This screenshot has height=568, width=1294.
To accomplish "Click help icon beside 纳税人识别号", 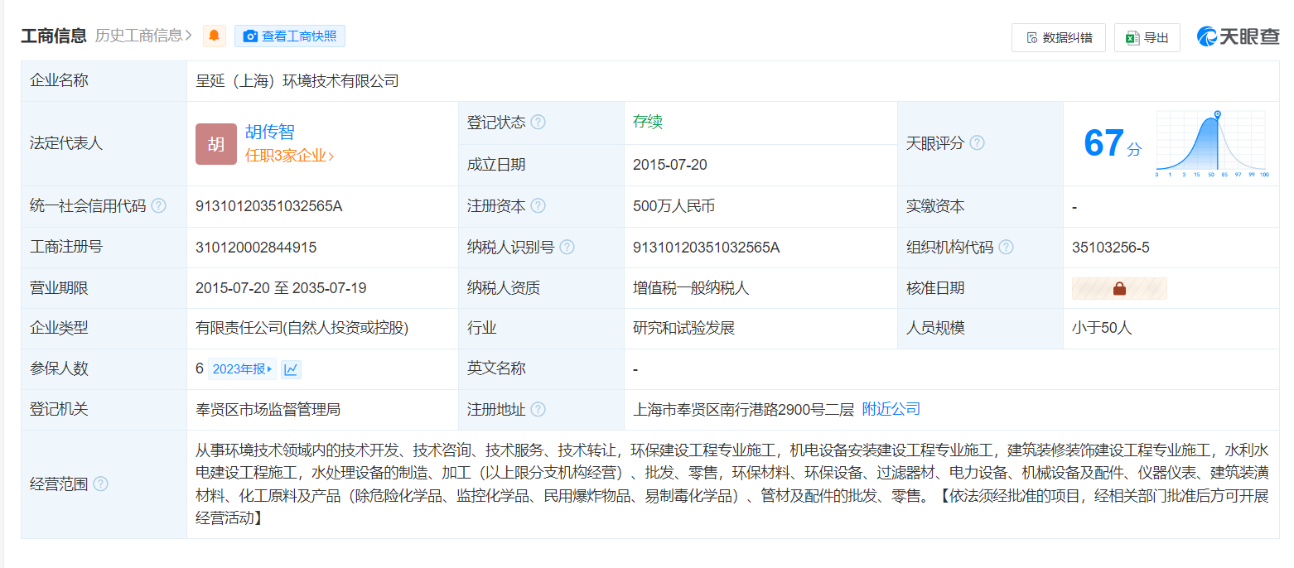I will 567,247.
